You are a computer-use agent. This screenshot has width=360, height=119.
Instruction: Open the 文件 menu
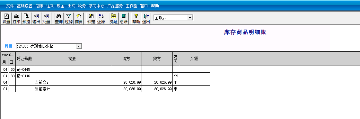coord(10,6)
